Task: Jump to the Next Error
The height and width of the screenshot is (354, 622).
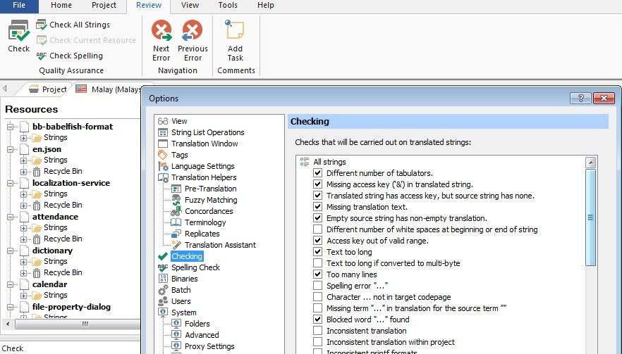Action: click(x=161, y=41)
